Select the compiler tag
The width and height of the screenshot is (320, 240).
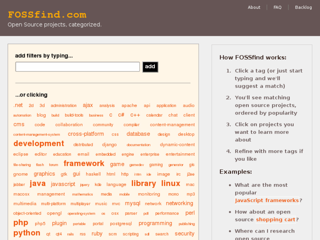pos(132,125)
